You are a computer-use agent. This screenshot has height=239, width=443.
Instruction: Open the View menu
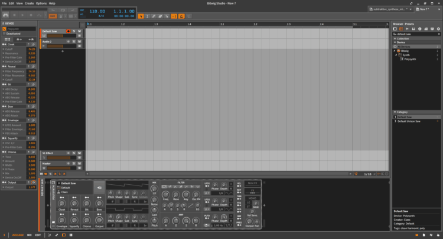(x=19, y=4)
